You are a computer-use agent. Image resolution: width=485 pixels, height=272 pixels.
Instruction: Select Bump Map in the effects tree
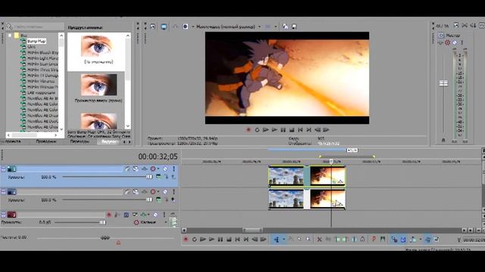click(36, 41)
